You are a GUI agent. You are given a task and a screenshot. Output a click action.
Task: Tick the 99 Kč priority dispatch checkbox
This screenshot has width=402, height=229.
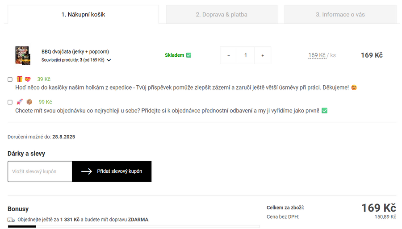click(x=10, y=102)
